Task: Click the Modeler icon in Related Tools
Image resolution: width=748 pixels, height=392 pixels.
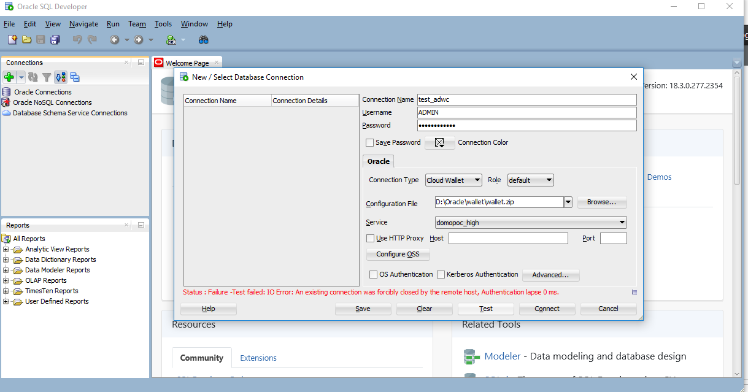Action: pos(471,356)
